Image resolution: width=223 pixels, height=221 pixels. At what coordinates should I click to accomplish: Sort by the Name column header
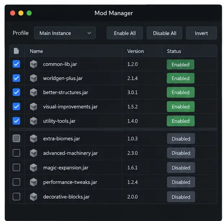pos(36,51)
